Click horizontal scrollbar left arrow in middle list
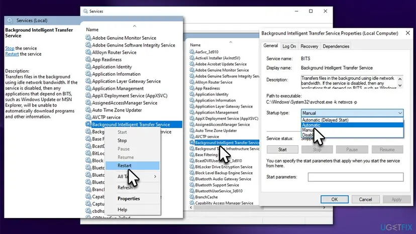 tap(191, 207)
